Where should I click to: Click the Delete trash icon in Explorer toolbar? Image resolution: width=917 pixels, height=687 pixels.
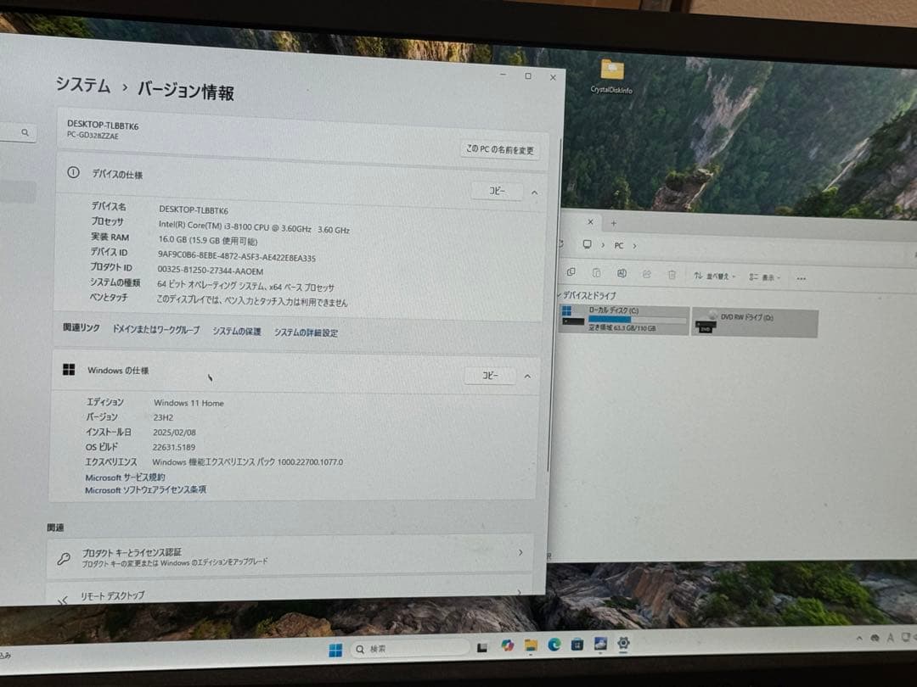[670, 272]
